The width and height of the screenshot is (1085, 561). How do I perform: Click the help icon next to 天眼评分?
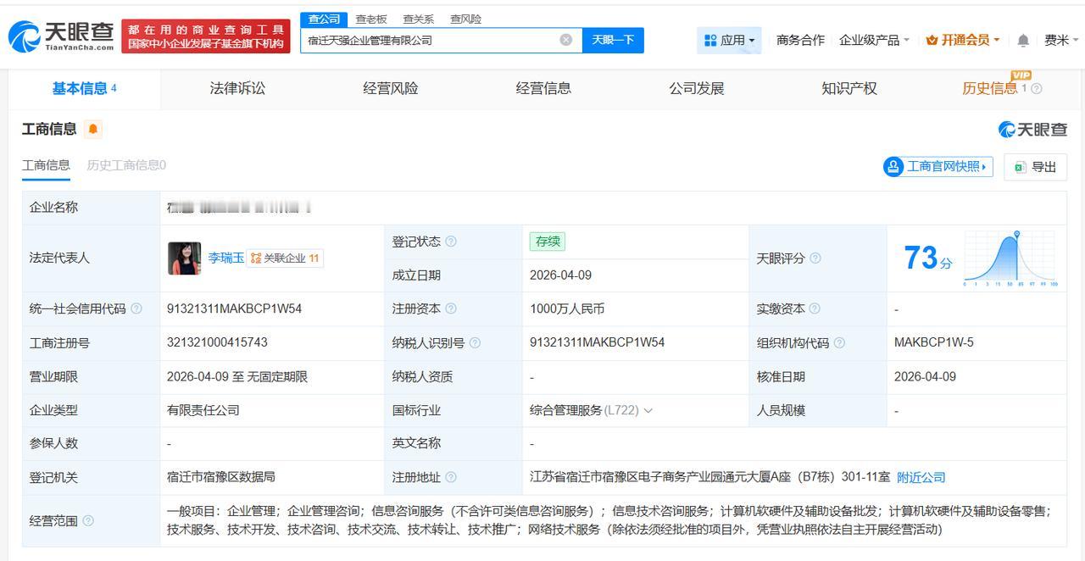pos(815,258)
